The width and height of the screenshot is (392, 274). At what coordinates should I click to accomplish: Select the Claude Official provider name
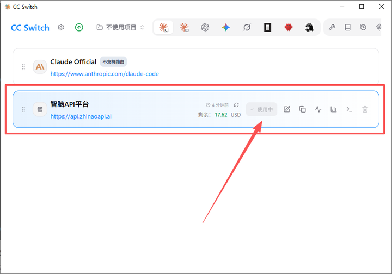73,61
